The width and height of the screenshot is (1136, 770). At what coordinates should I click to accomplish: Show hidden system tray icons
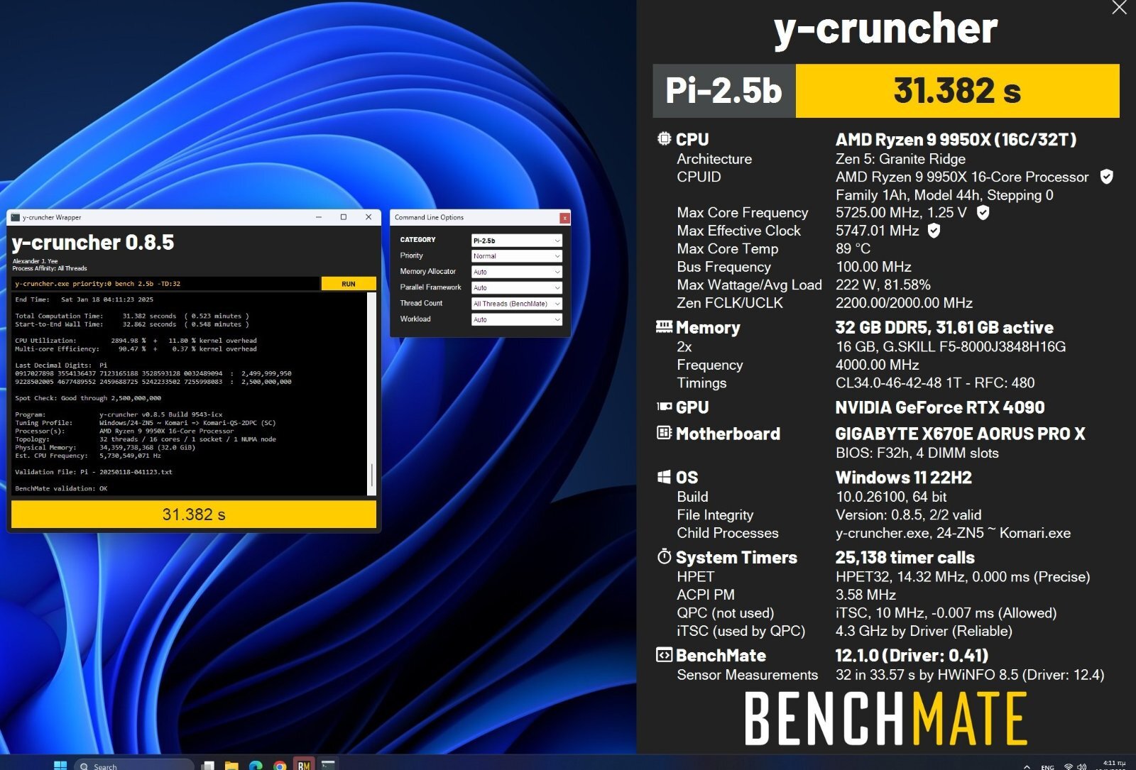pyautogui.click(x=1027, y=766)
